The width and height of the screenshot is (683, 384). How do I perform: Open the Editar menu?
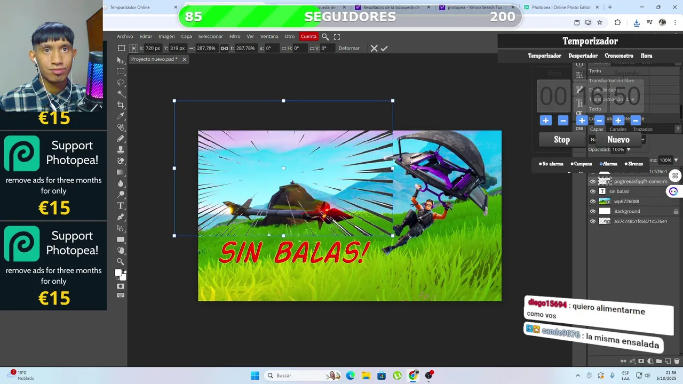pyautogui.click(x=146, y=37)
